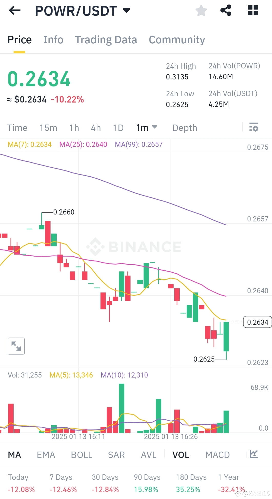
Task: Toggle the SAR indicator on
Action: click(x=116, y=454)
